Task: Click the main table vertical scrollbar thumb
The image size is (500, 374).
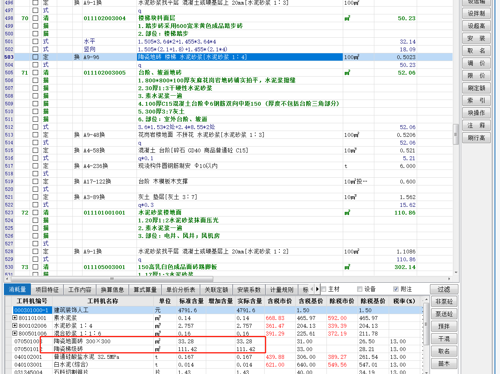Action: click(456, 135)
